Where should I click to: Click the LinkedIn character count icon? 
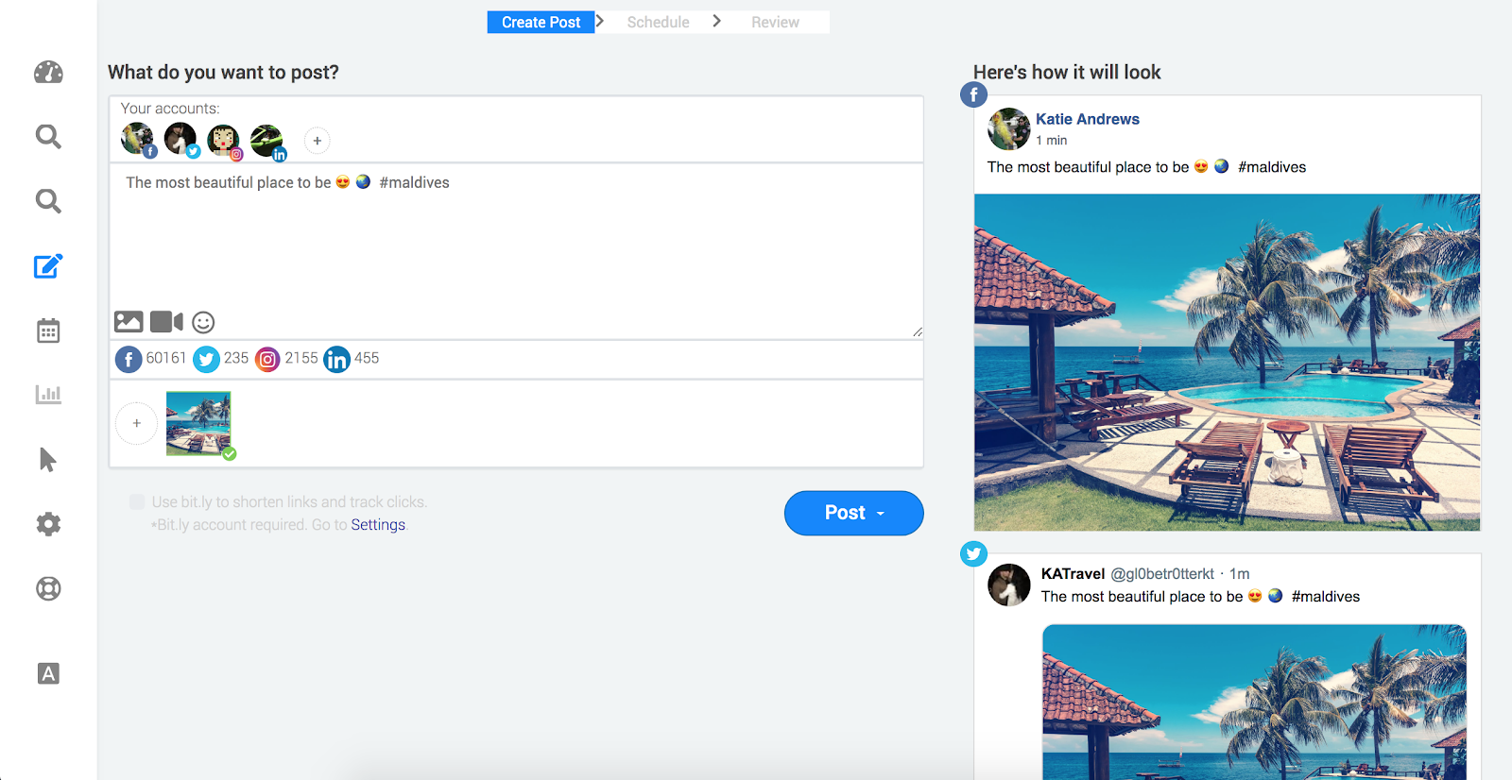pyautogui.click(x=336, y=359)
